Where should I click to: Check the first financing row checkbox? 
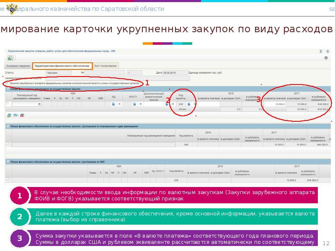(7, 103)
